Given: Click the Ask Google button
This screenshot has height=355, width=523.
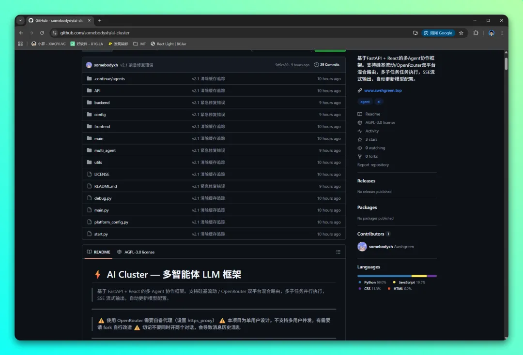Looking at the screenshot, I should coord(438,33).
